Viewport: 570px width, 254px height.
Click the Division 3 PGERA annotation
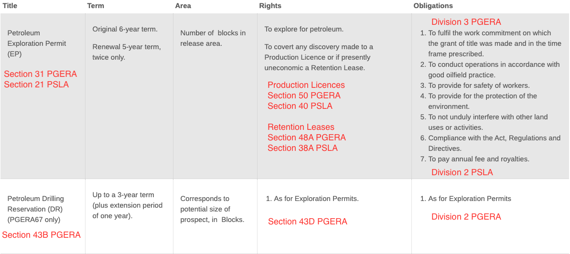click(466, 22)
